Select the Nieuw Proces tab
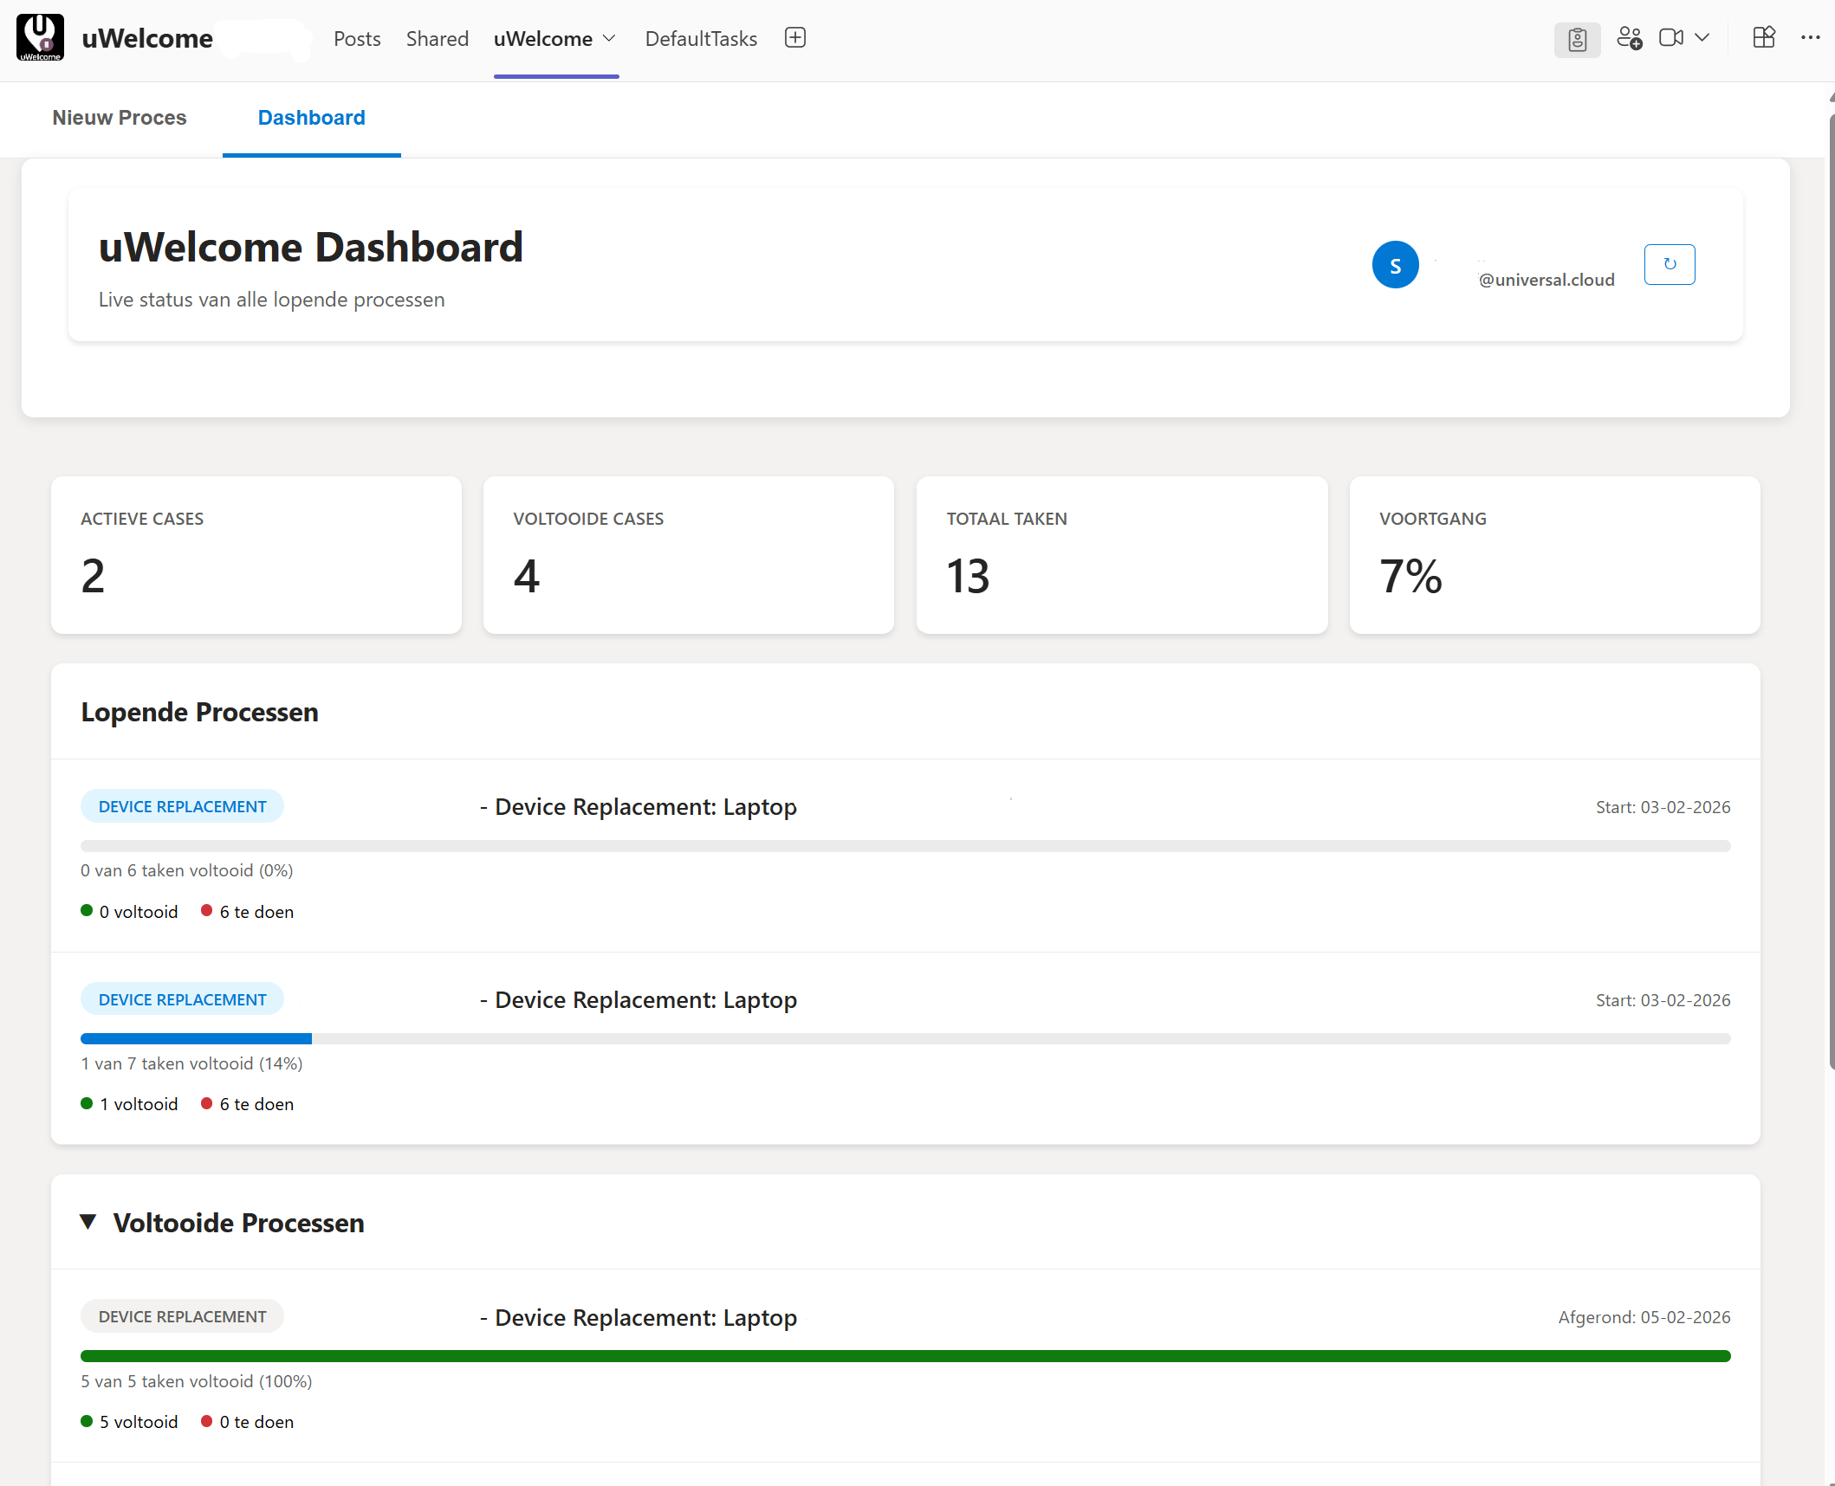1835x1486 pixels. (x=119, y=118)
